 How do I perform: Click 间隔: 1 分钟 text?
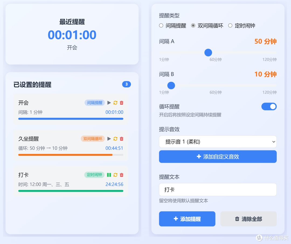[x=30, y=112]
